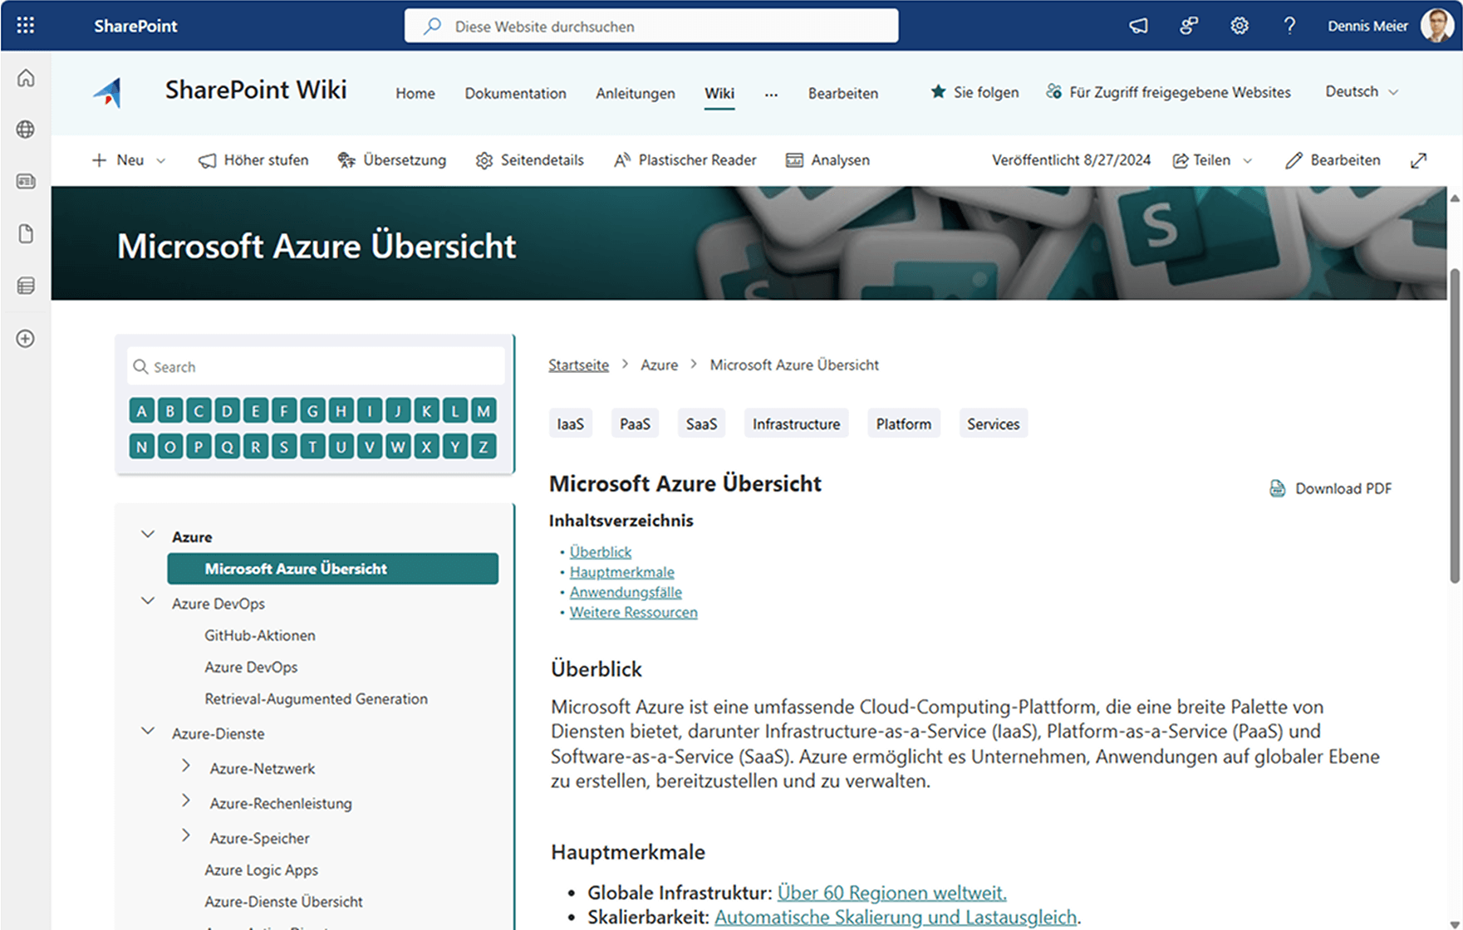Viewport: 1463px width, 930px height.
Task: Click the wiki Search input field
Action: click(316, 366)
